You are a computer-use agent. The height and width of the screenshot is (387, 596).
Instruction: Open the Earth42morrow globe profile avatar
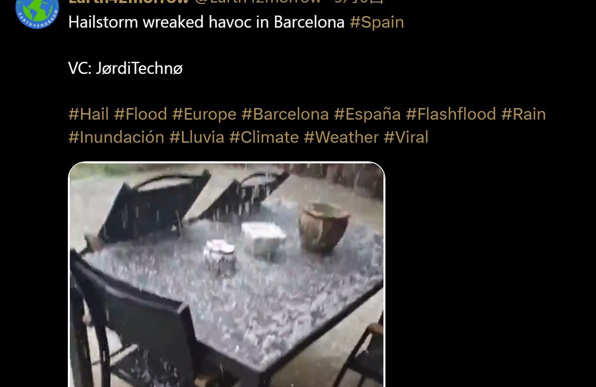click(x=37, y=12)
